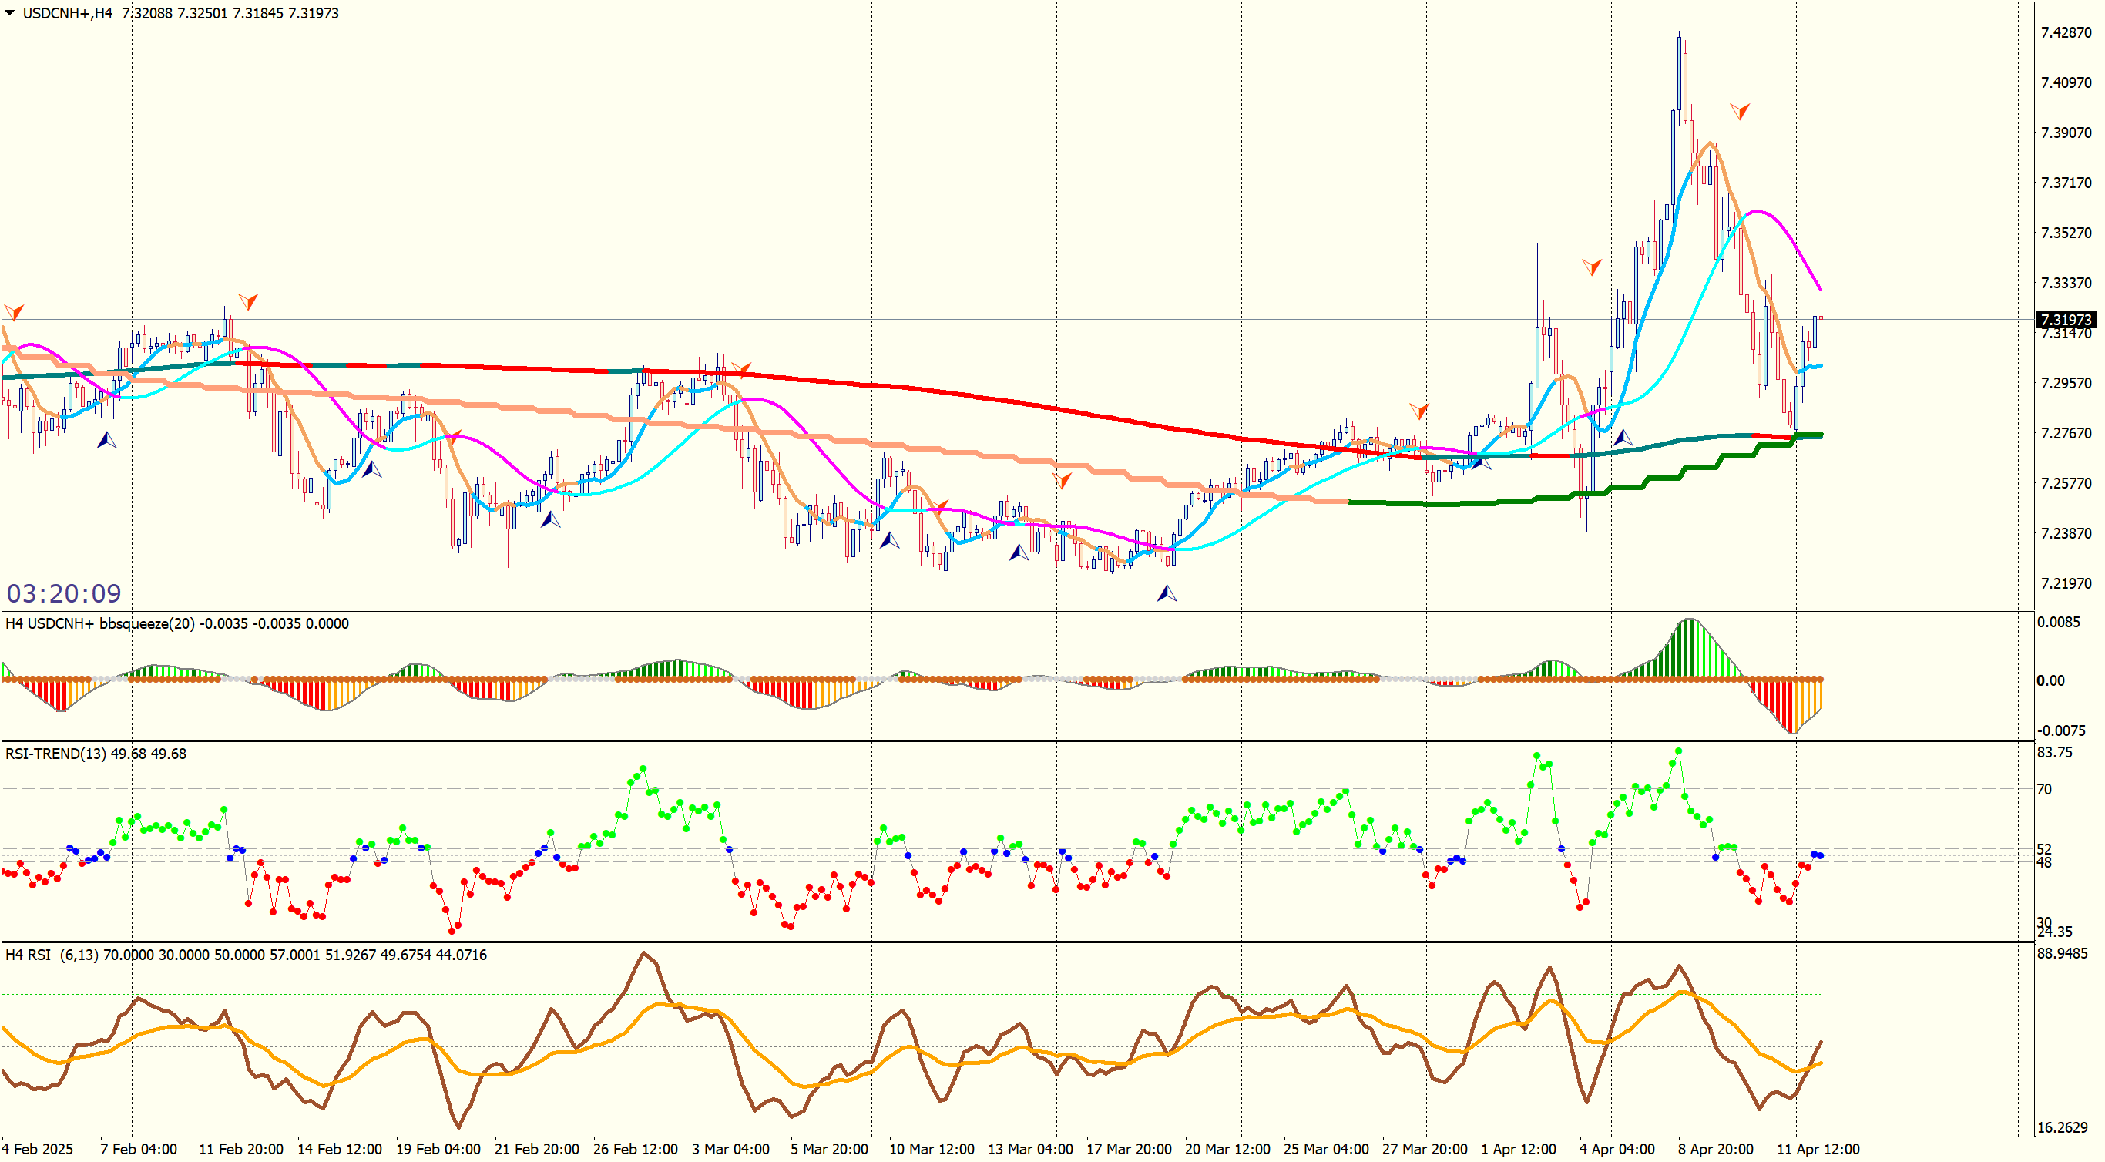Click the blue buy arrow below the 14 Feb low
2105x1162 pixels.
[372, 470]
